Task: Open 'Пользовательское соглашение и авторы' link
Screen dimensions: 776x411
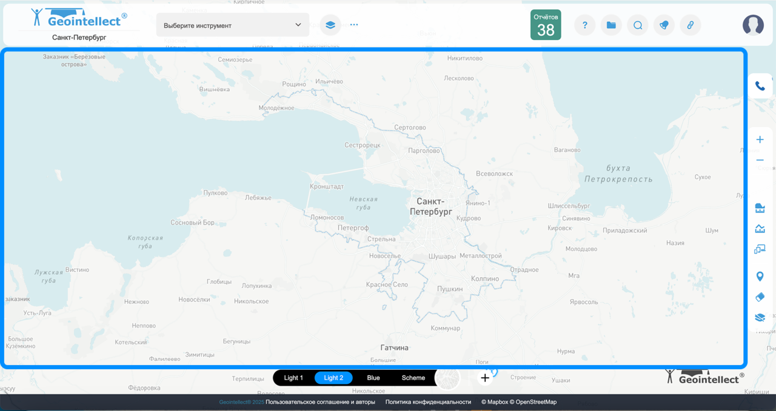Action: click(320, 402)
